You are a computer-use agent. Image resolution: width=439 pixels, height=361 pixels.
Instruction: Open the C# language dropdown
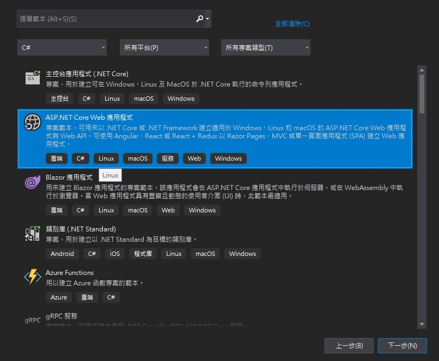point(62,47)
